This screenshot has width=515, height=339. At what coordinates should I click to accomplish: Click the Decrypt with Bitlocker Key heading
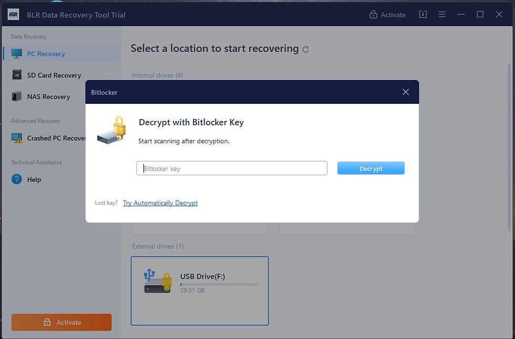point(191,122)
